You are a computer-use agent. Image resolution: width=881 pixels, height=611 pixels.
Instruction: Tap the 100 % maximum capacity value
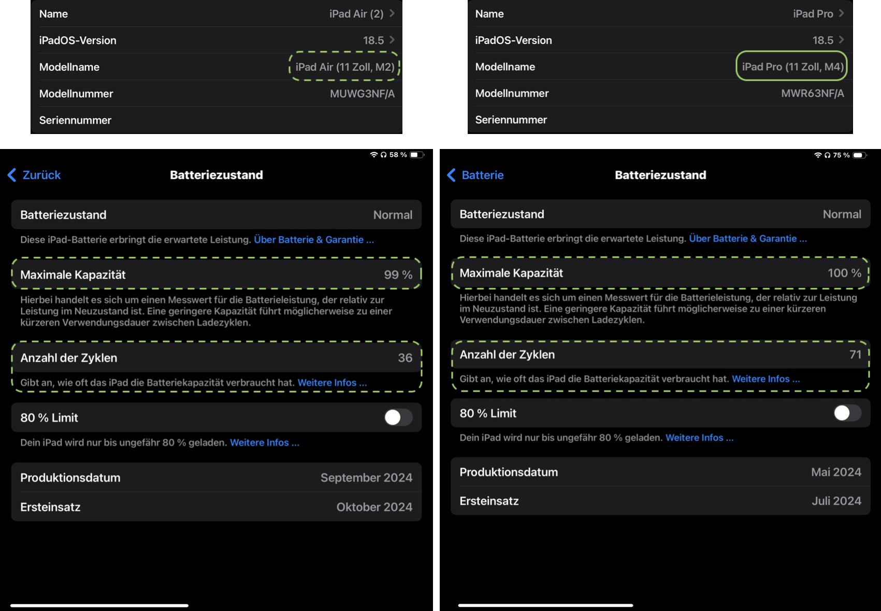[x=845, y=273]
